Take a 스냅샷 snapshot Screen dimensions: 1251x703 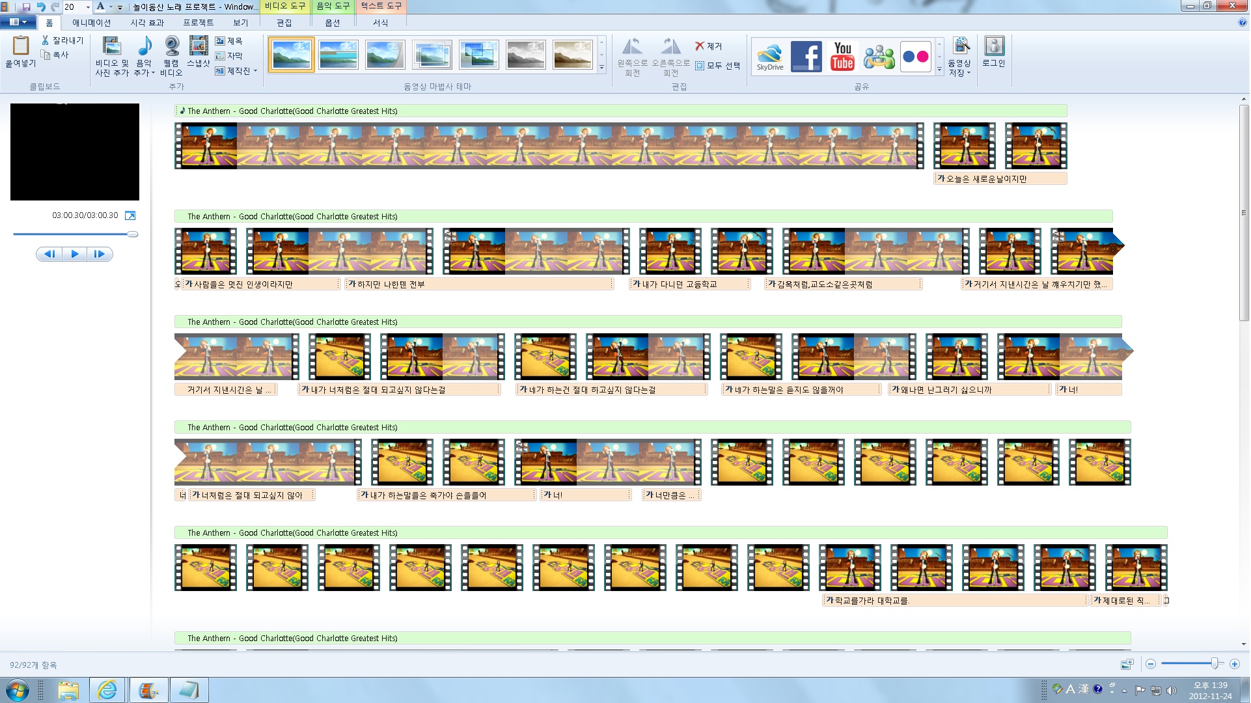pos(199,51)
